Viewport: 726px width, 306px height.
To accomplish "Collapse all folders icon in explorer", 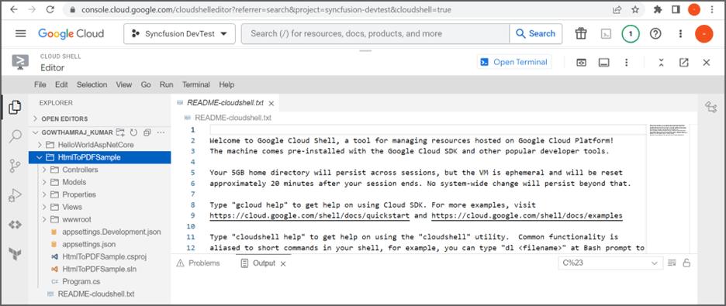I will pos(147,132).
